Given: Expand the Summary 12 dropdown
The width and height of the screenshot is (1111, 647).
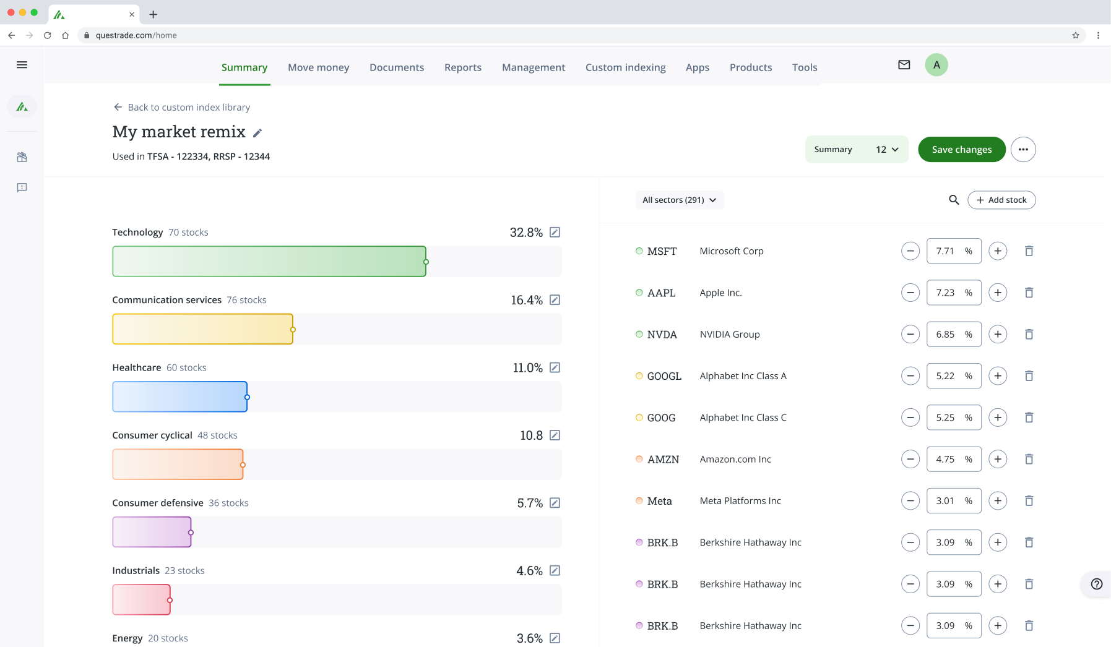Looking at the screenshot, I should pos(857,150).
